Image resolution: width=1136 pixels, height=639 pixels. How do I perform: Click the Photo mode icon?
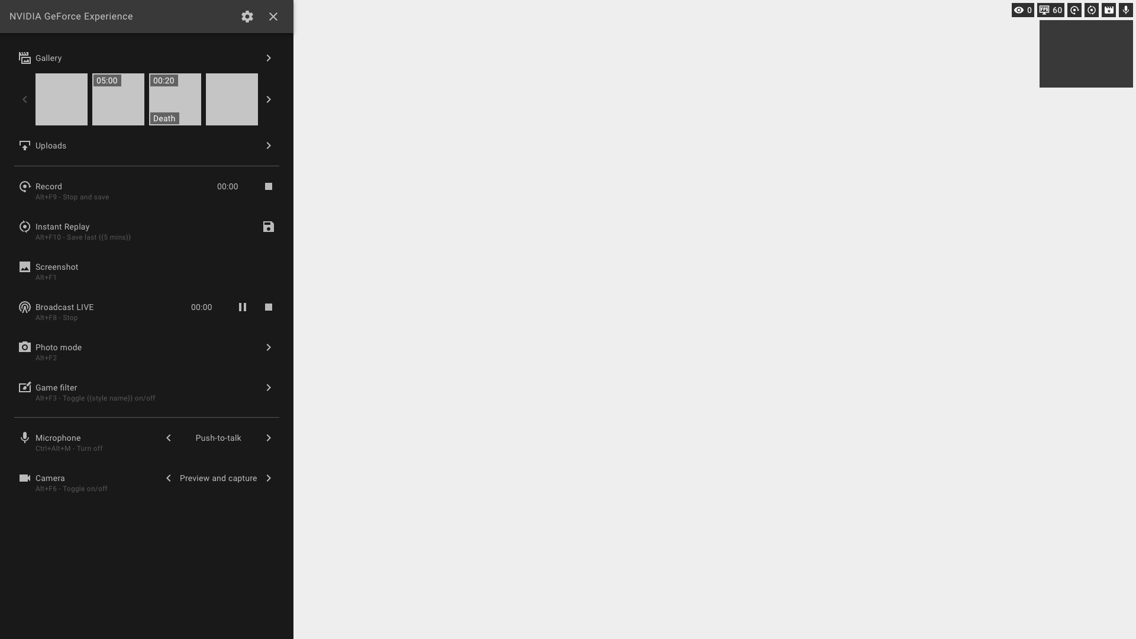(24, 347)
